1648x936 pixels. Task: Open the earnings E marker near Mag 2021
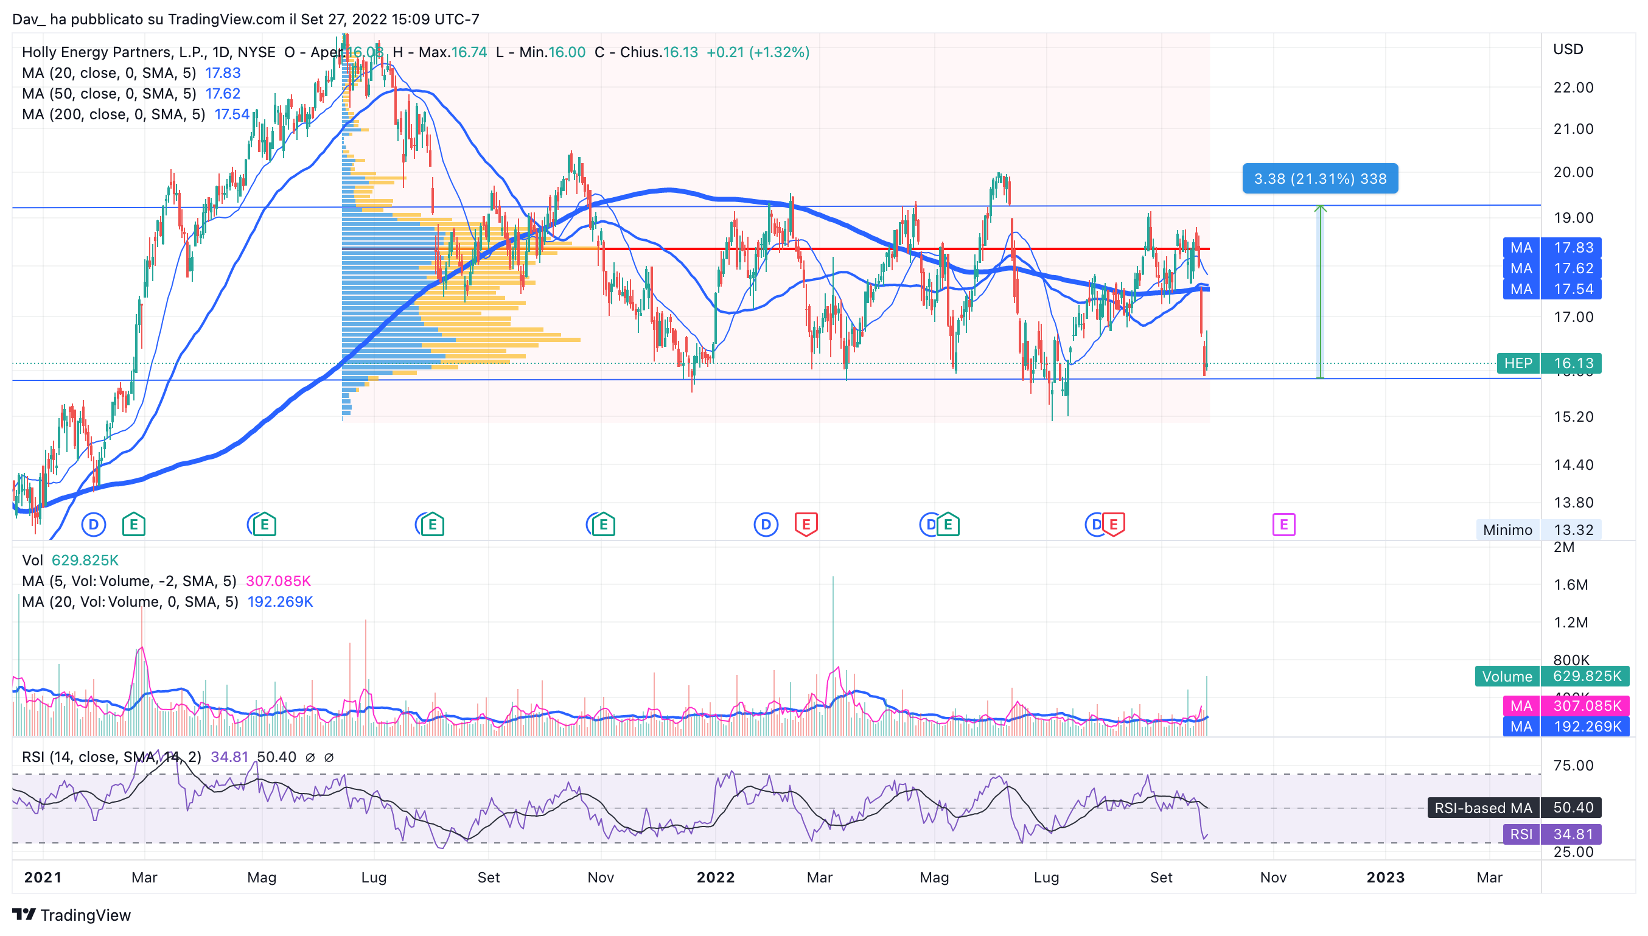click(264, 525)
